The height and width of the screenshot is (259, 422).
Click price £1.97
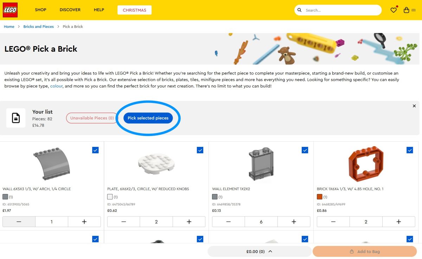7,211
